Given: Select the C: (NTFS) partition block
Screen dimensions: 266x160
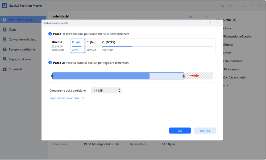Looking at the screenshot, I should coord(157,46).
